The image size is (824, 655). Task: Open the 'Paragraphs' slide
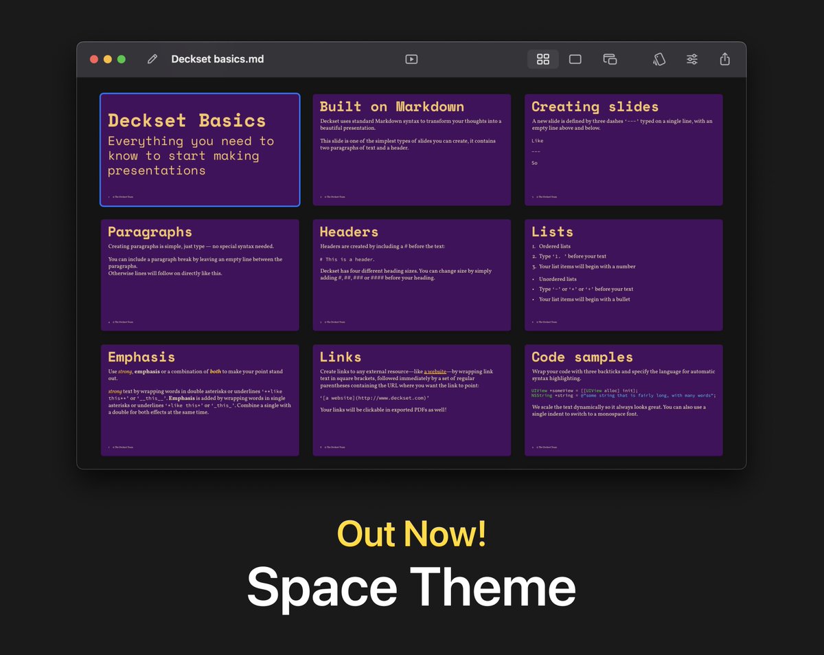[200, 274]
